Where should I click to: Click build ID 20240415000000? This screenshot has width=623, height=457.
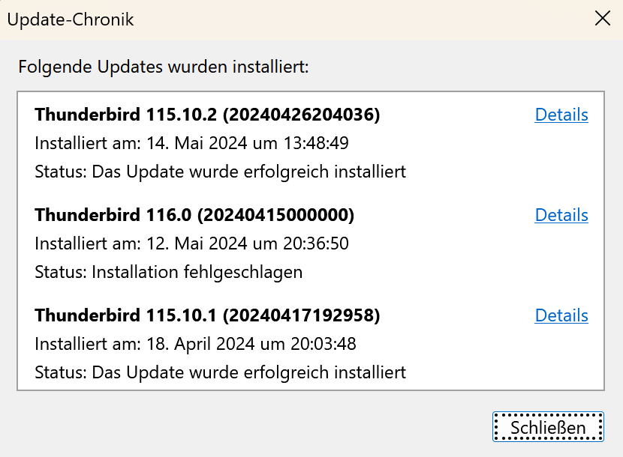click(x=275, y=215)
